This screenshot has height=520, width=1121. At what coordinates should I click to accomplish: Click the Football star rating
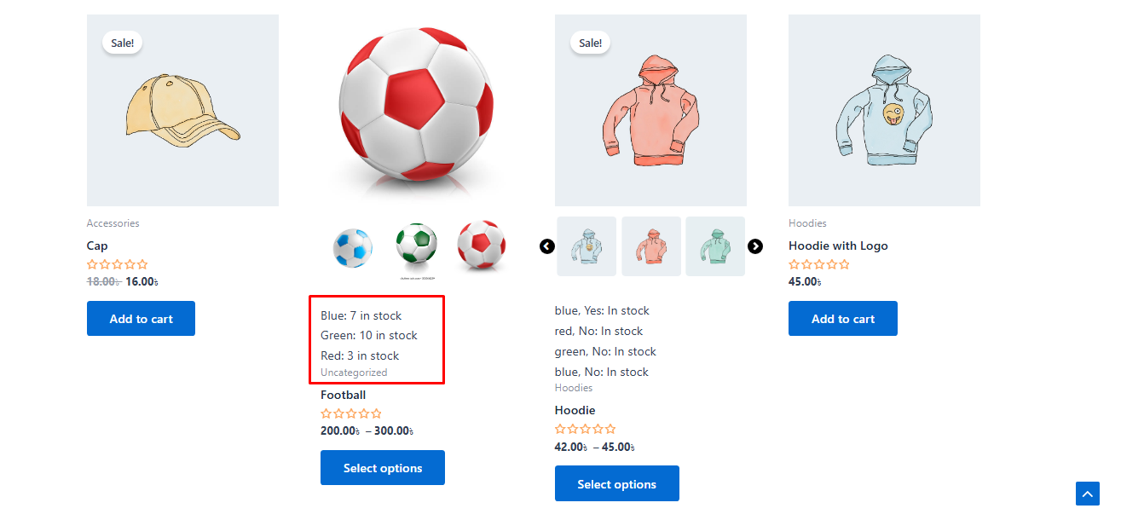click(351, 413)
